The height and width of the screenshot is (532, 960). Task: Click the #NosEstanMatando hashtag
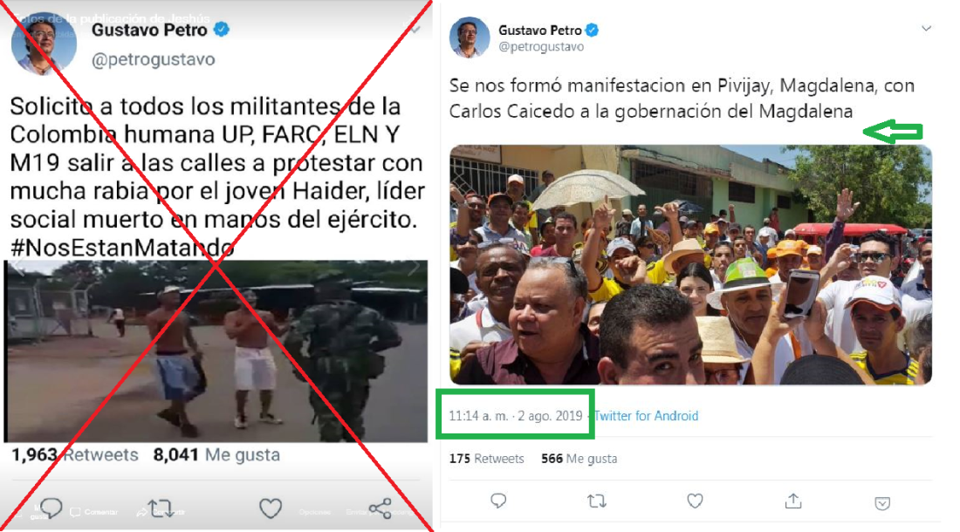[122, 248]
